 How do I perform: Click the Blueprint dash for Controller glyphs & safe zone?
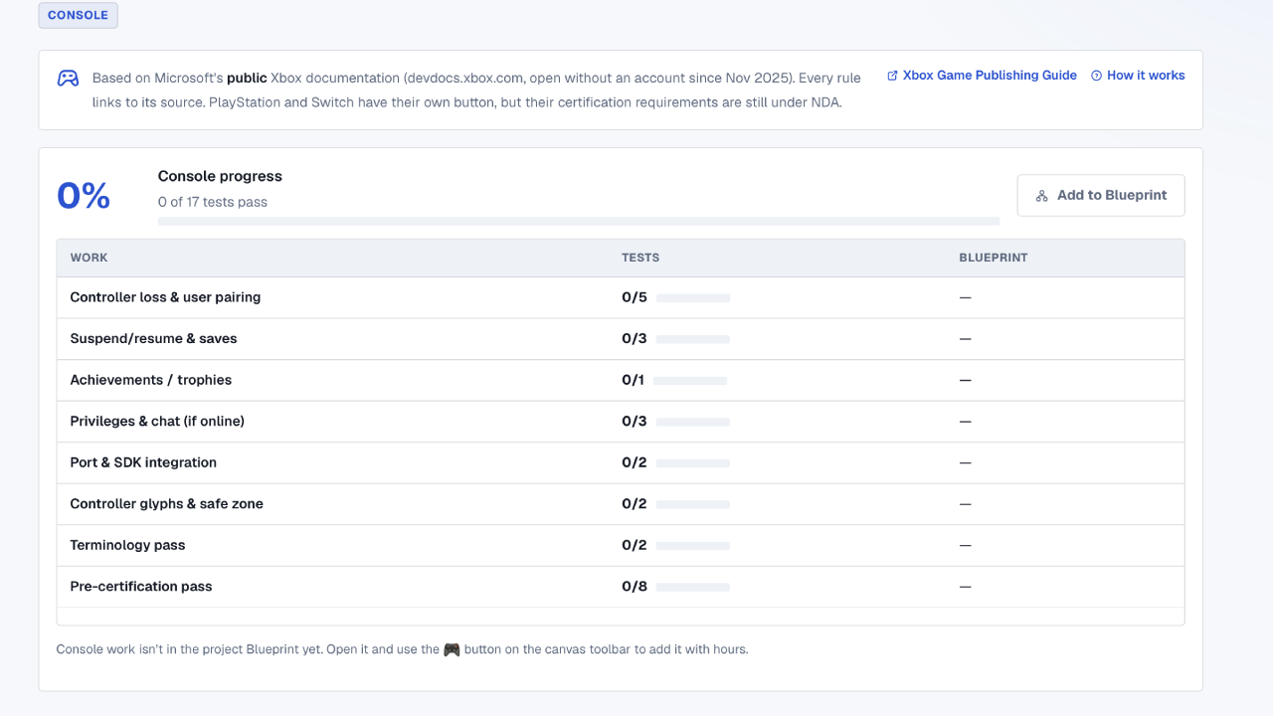pyautogui.click(x=965, y=504)
